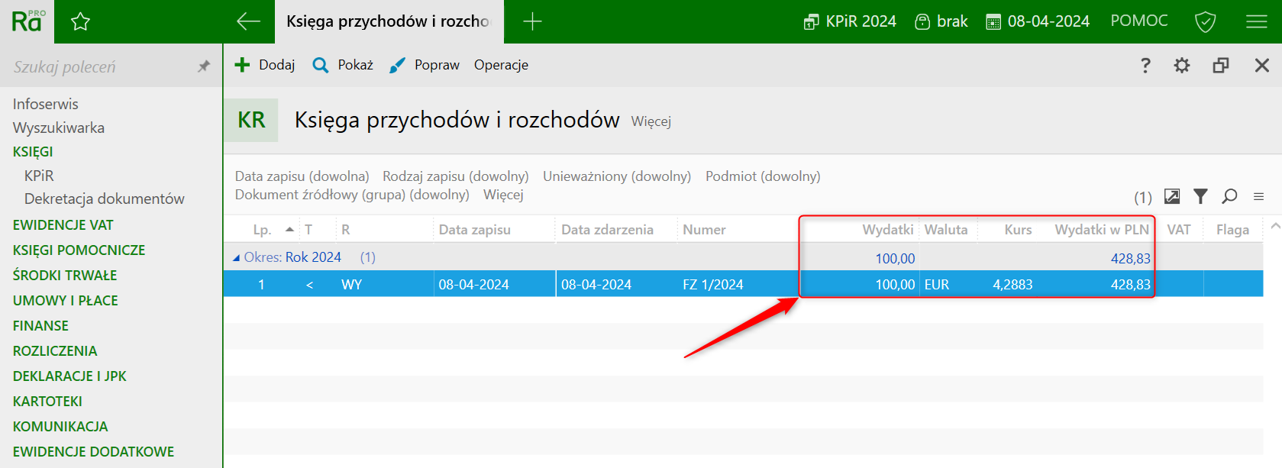Open window settings gear icon
Viewport: 1282px width, 468px height.
pyautogui.click(x=1181, y=65)
